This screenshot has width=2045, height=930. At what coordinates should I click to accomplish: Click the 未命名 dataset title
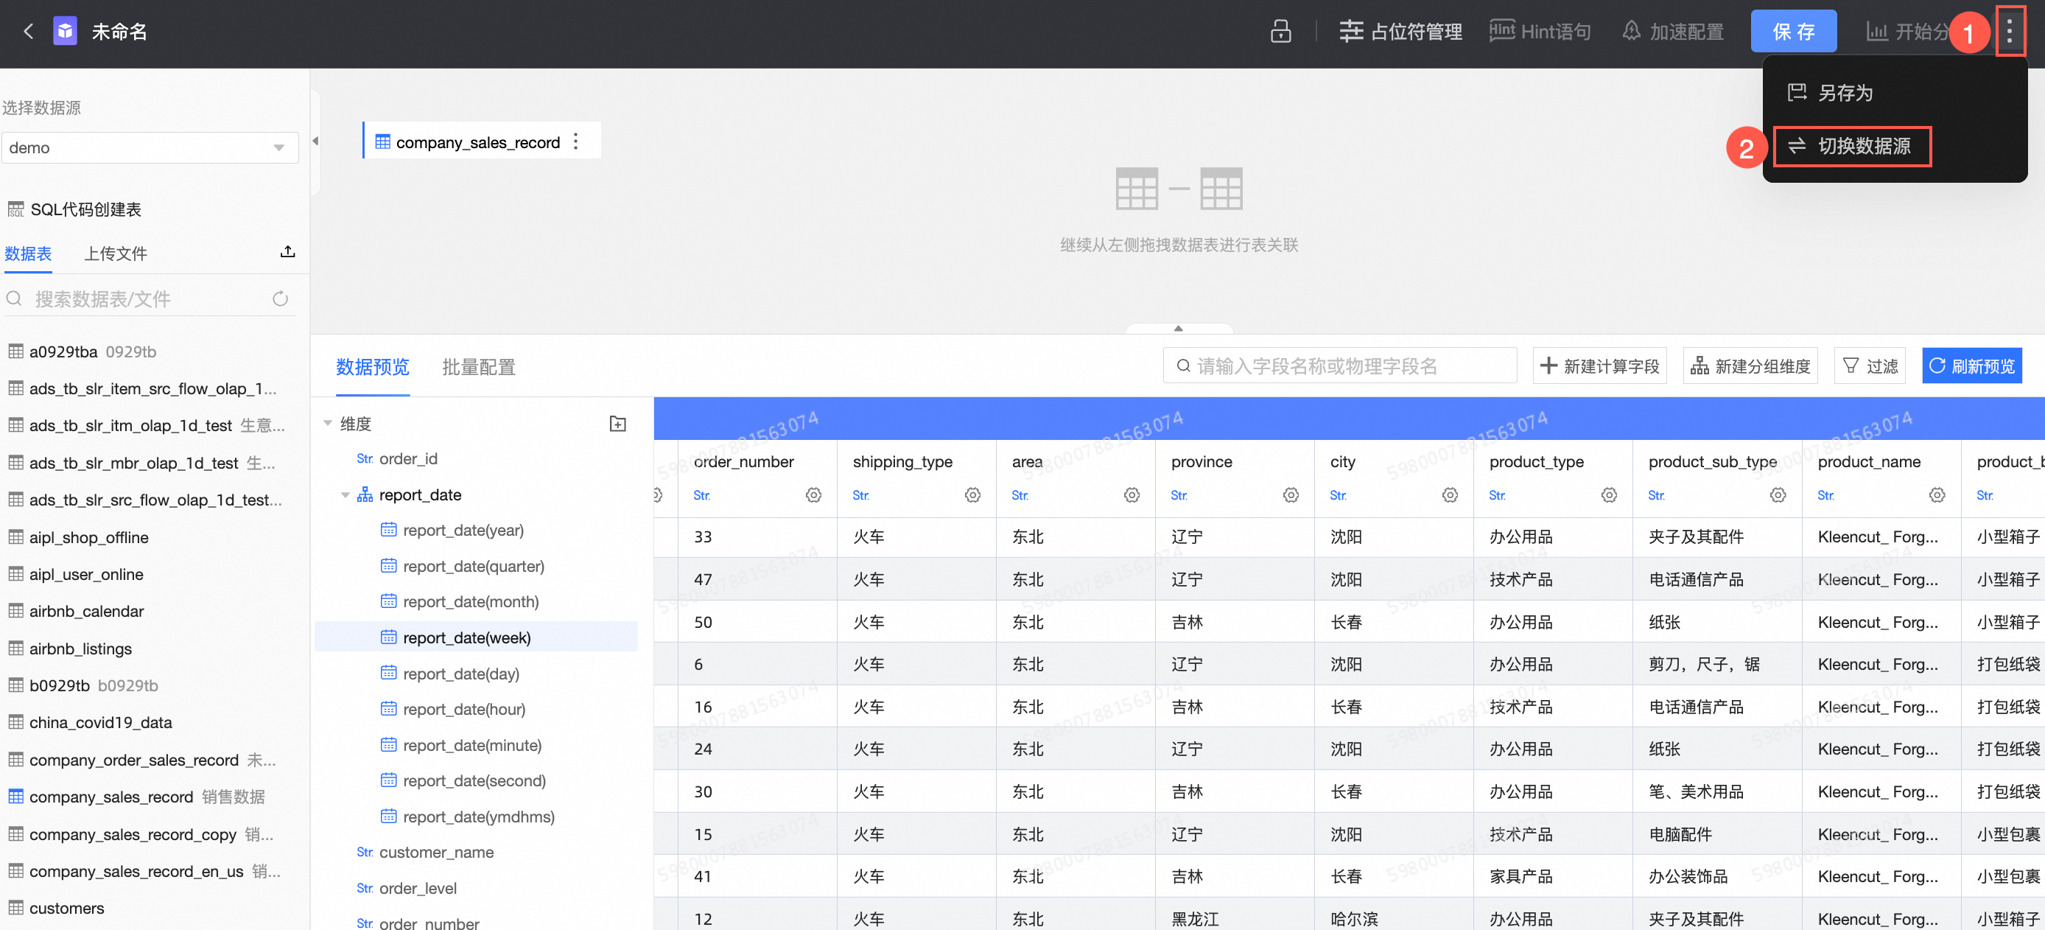119,32
